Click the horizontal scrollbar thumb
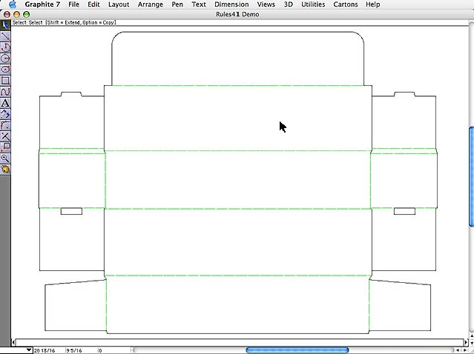 tap(297, 350)
